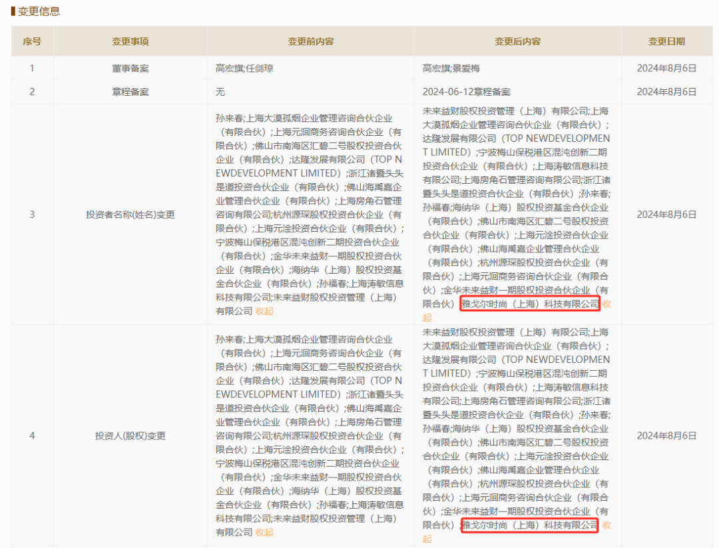Click the 投资人(股权)变更 cell
719x548 pixels.
[x=130, y=435]
